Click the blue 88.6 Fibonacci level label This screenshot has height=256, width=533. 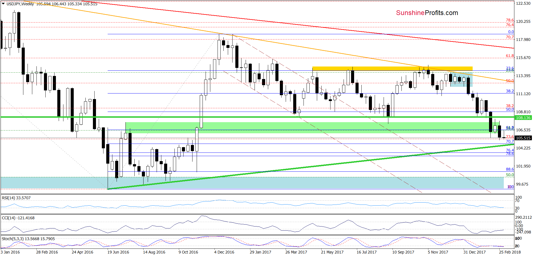510,169
